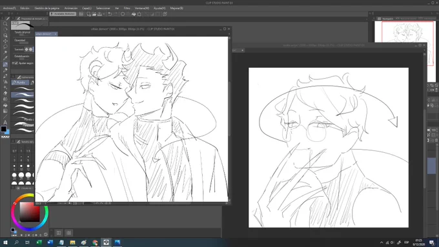Image resolution: width=439 pixels, height=247 pixels.
Task: Click the Clear layer circle icon
Action: 123,14
